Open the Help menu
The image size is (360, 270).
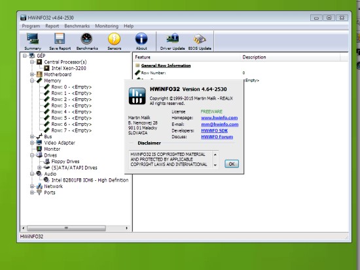(x=128, y=26)
